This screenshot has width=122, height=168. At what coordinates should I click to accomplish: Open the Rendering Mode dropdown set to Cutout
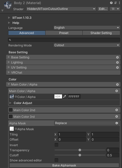tap(87, 45)
